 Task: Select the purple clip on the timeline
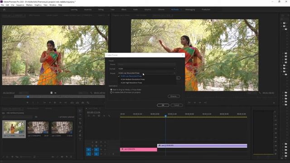tap(202, 146)
